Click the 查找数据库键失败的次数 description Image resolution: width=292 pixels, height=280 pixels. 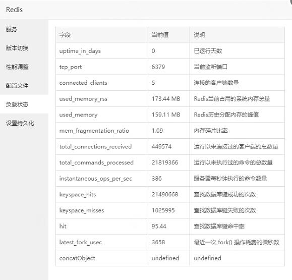pyautogui.click(x=225, y=210)
